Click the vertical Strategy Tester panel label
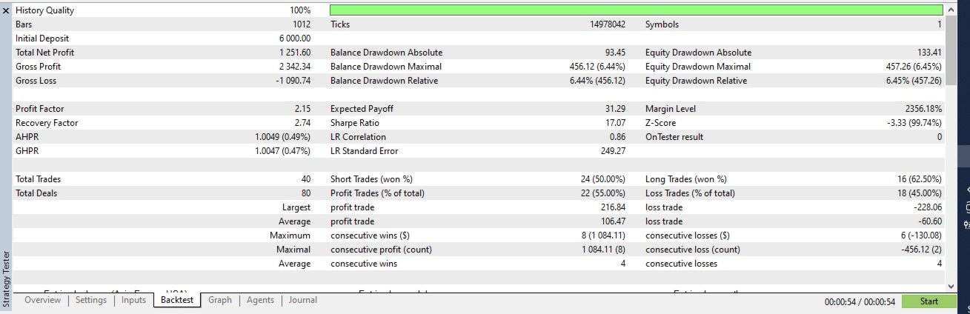Viewport: 970px width, 314px height. [x=6, y=278]
